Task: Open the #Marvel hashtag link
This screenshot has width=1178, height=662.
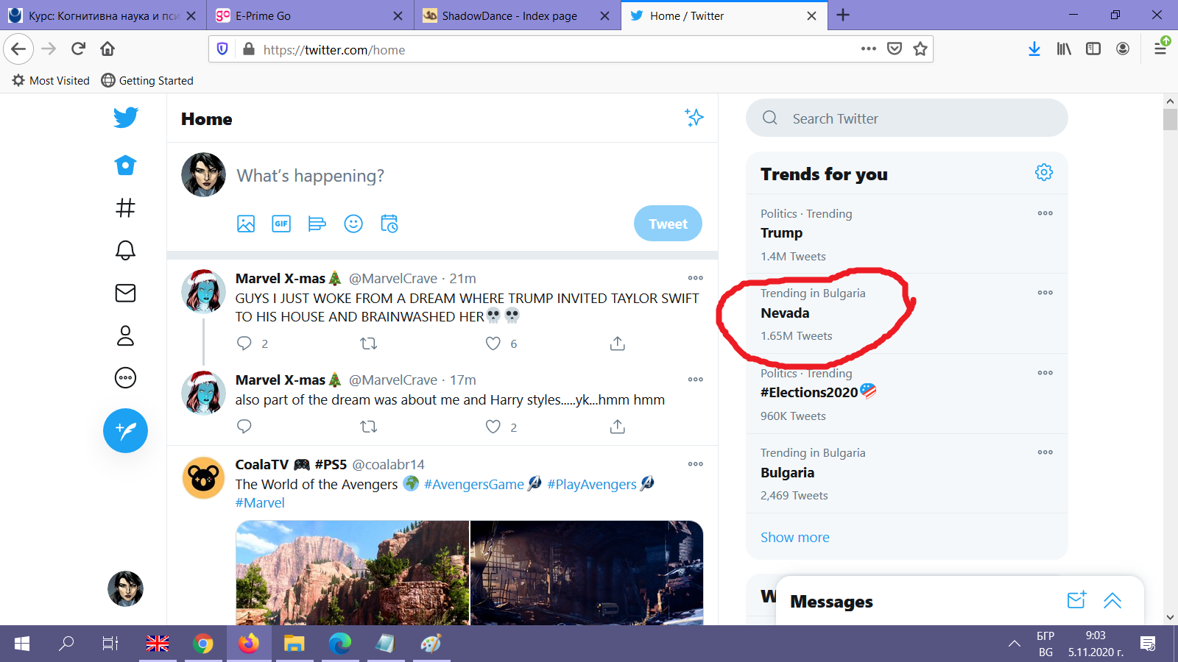Action: point(260,503)
